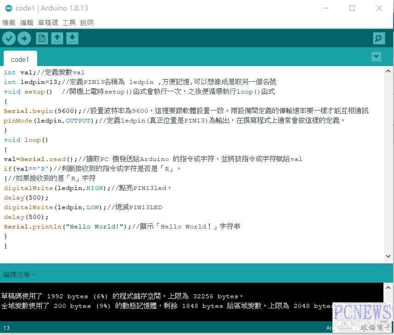The height and width of the screenshot is (335, 394).
Task: Open a sketch using the Open icon
Action: pos(57,39)
